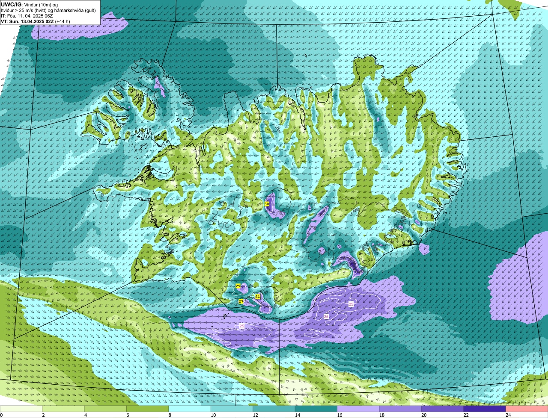Click the 0 tick label on color scale
The image size is (548, 418).
pyautogui.click(x=2, y=415)
